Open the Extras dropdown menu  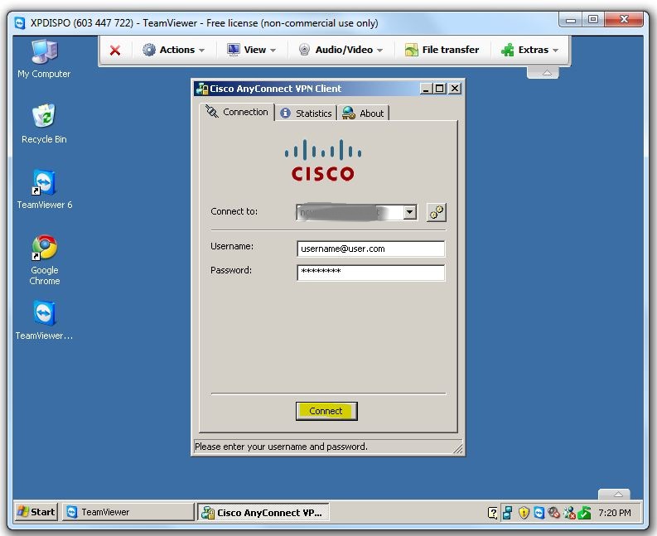529,50
